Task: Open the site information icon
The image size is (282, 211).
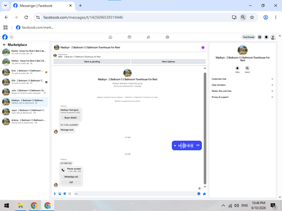Action: click(38, 17)
